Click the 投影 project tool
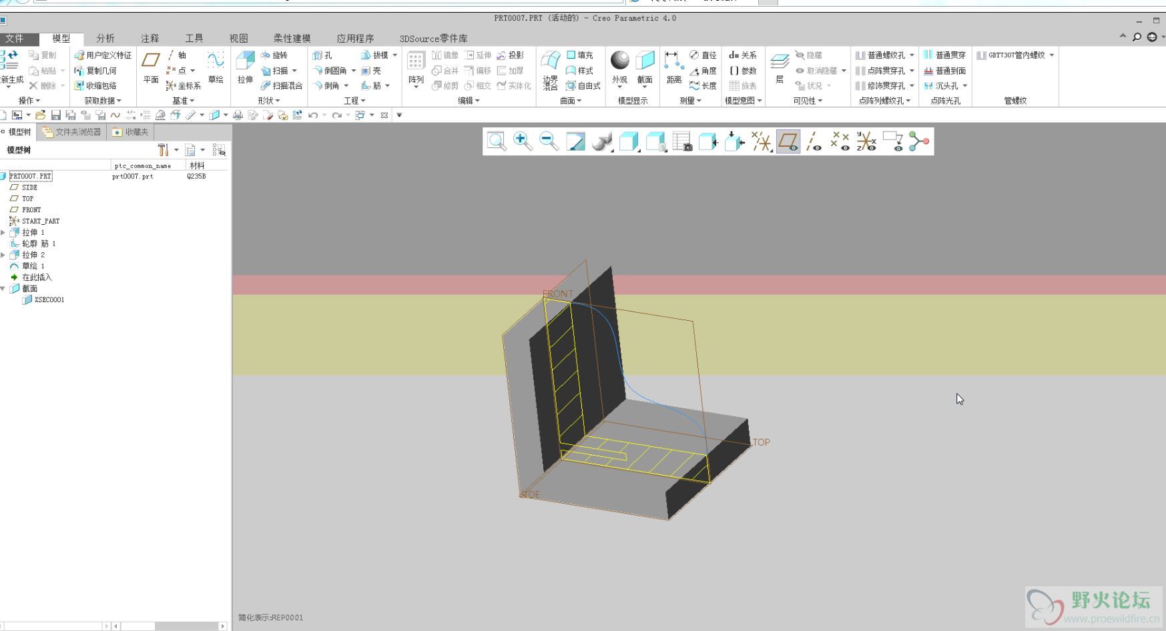This screenshot has height=631, width=1166. click(511, 55)
